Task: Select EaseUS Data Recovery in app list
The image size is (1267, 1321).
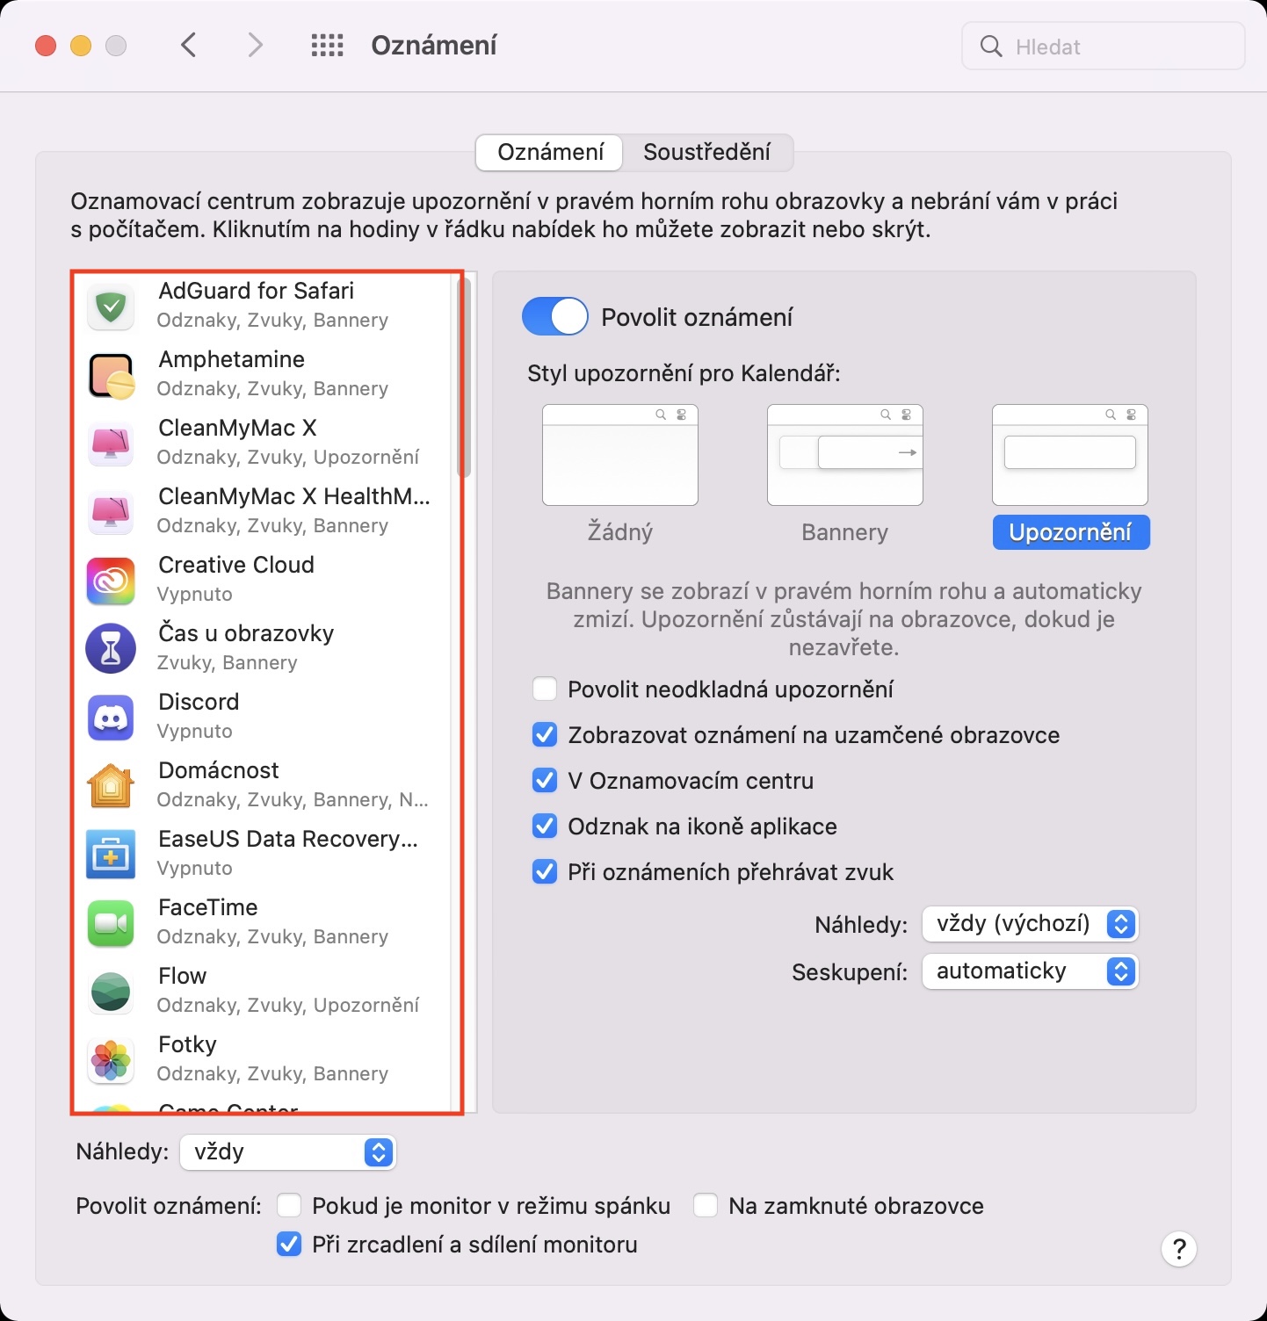Action: pyautogui.click(x=262, y=855)
